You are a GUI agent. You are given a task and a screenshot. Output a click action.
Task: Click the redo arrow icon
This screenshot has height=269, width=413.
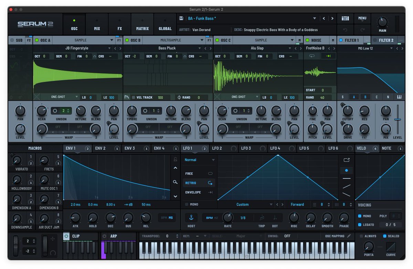coord(362,30)
